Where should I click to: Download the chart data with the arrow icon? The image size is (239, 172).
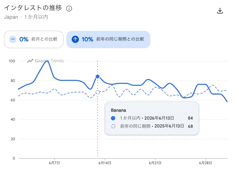point(220,11)
